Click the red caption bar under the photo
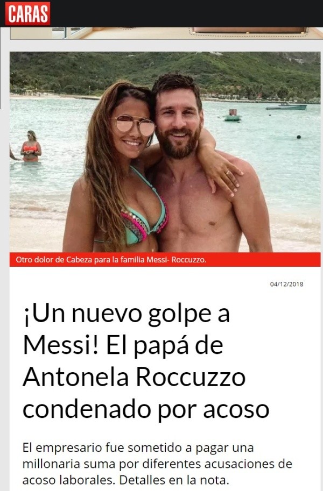This screenshot has width=323, height=491. pos(165,260)
